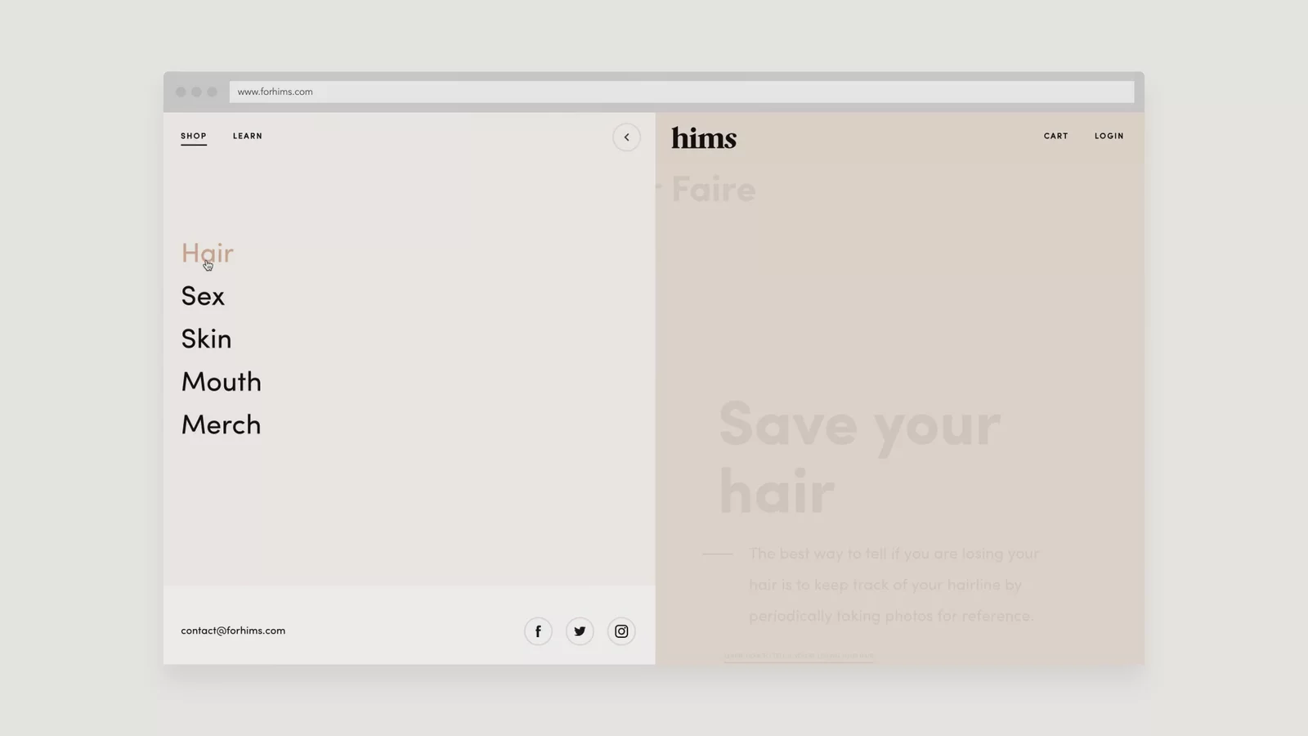Click the 'Save your hair' heading
Screen dimensions: 1308x736
(x=860, y=458)
